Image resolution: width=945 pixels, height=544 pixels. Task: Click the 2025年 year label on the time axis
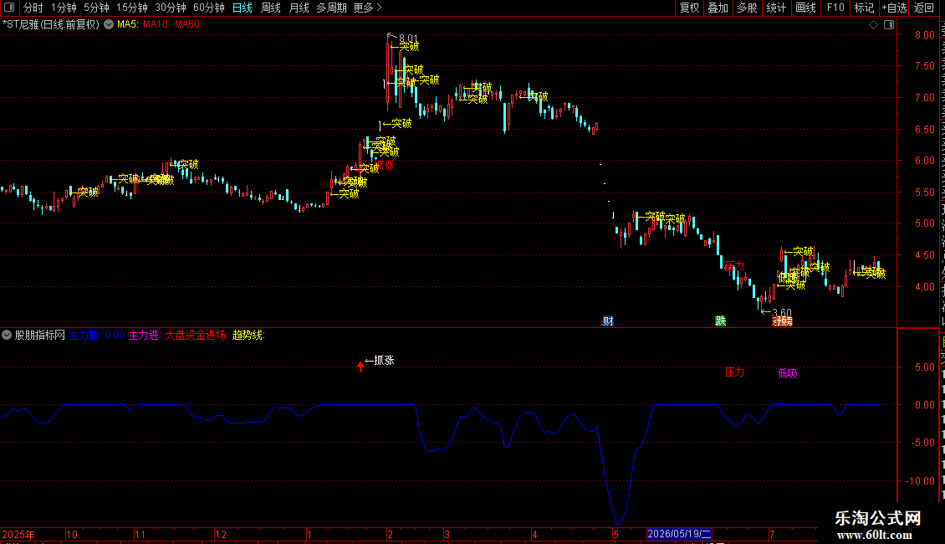pos(18,534)
